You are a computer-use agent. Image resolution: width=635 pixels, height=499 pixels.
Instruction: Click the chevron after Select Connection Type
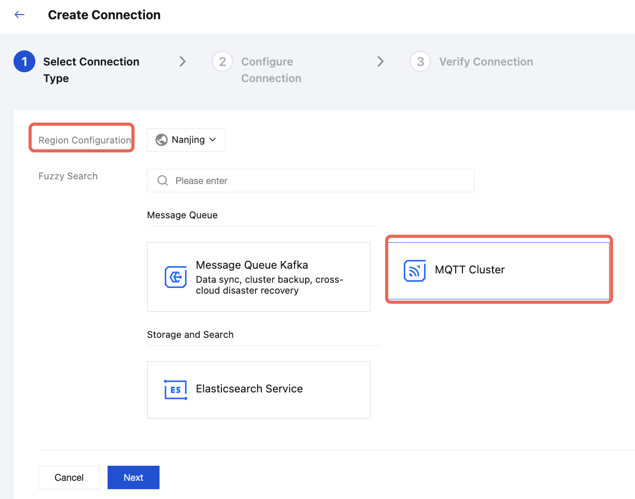click(182, 62)
